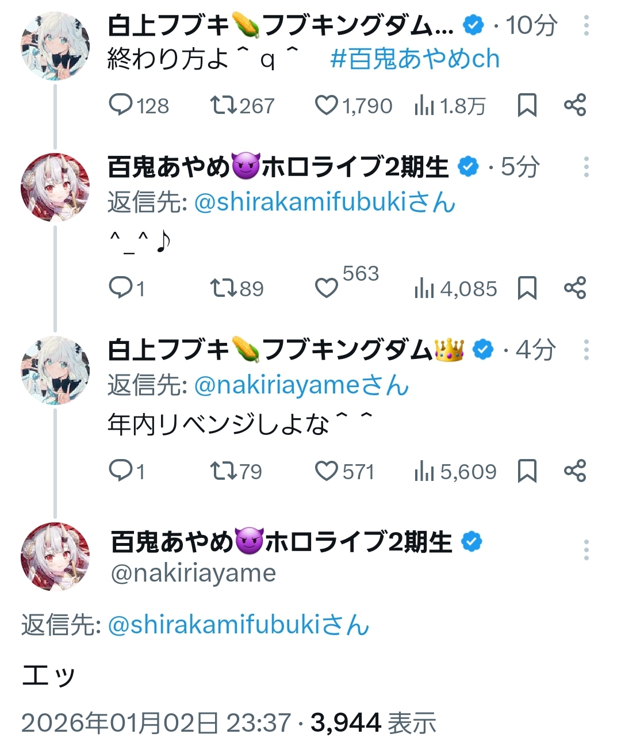Reply to the 終わり方よ tweet
Image resolution: width=621 pixels, height=753 pixels.
click(x=121, y=105)
